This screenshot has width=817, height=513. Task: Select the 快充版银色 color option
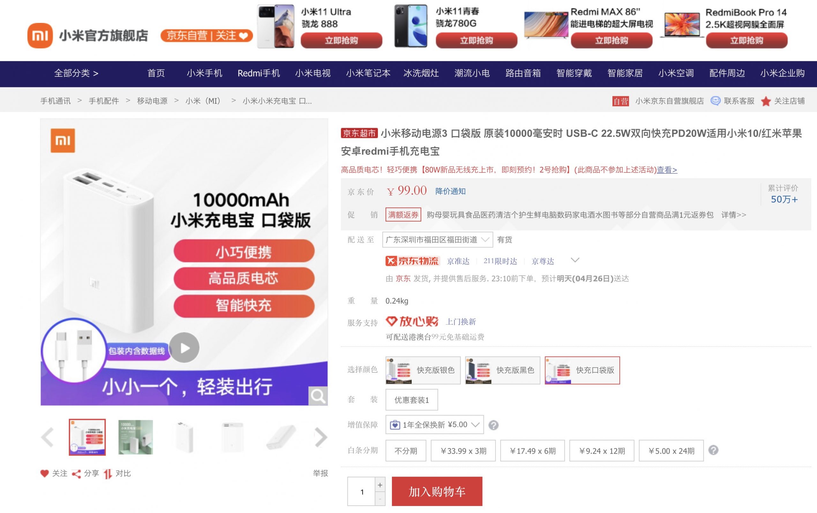[x=423, y=370]
